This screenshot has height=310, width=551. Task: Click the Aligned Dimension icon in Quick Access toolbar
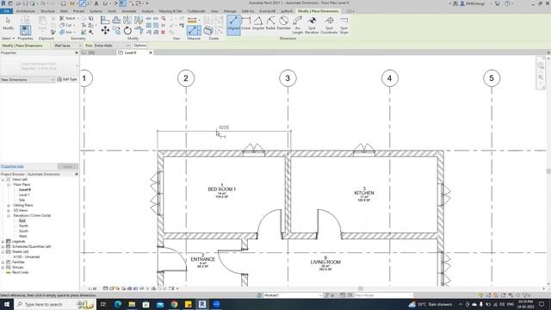tap(82, 3)
